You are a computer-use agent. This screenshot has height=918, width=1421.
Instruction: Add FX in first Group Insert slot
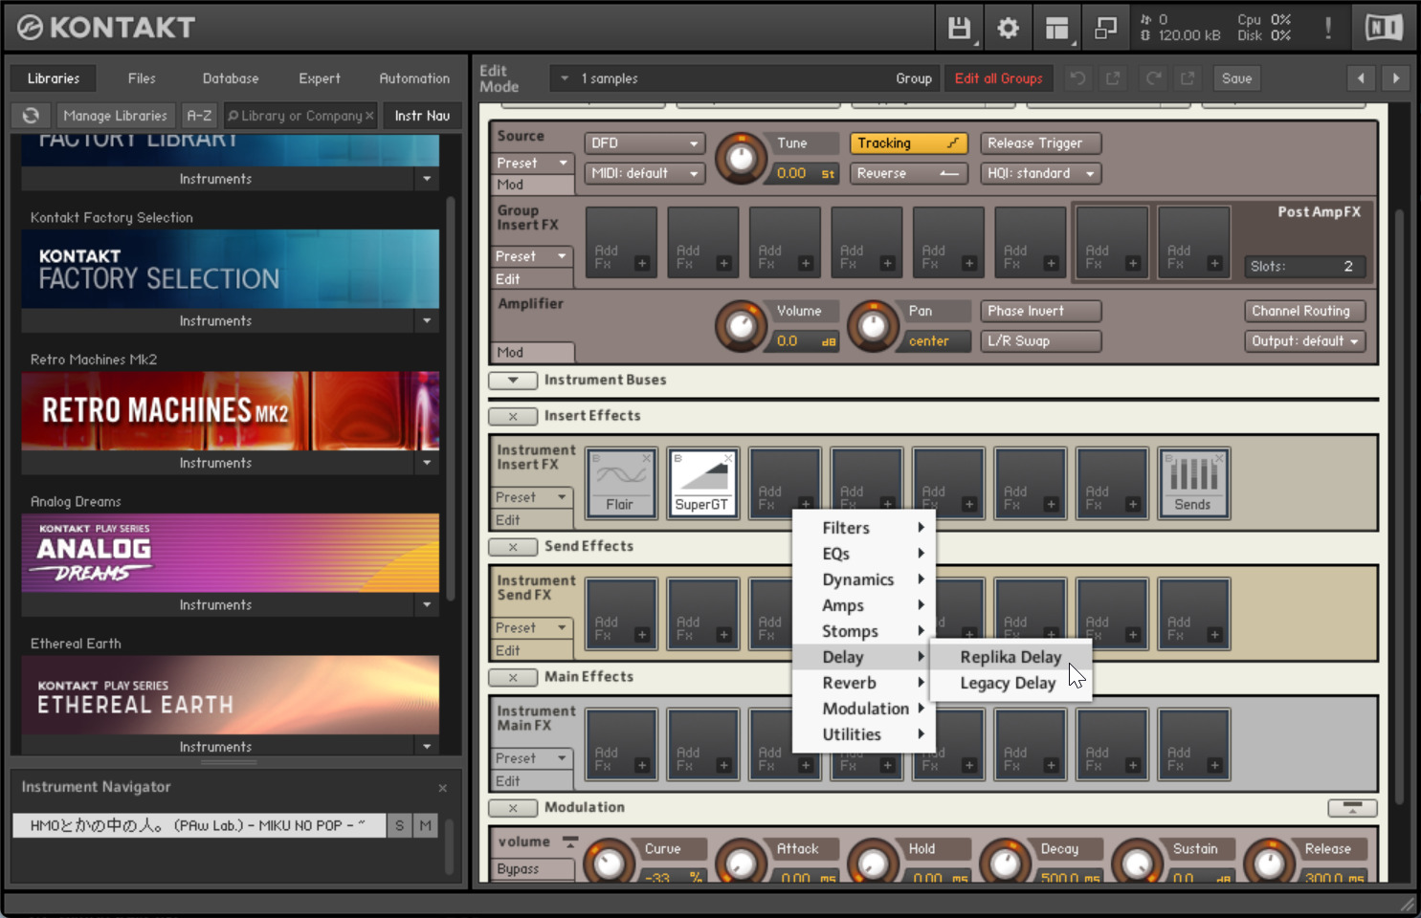pyautogui.click(x=621, y=242)
